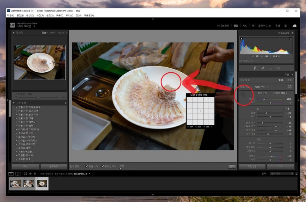This screenshot has height=202, width=306.
Task: Click the 자동 tone button
Action: point(288,109)
